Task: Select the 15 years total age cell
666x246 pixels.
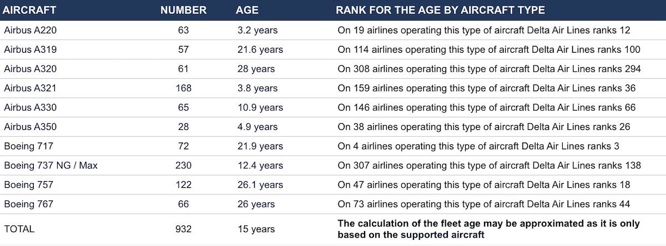Action: tap(255, 229)
